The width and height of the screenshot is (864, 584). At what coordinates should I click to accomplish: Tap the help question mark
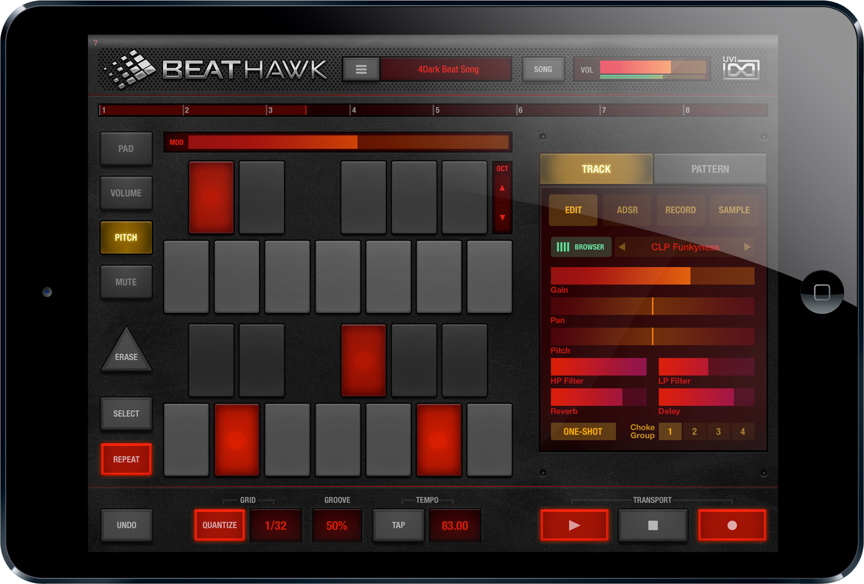96,43
